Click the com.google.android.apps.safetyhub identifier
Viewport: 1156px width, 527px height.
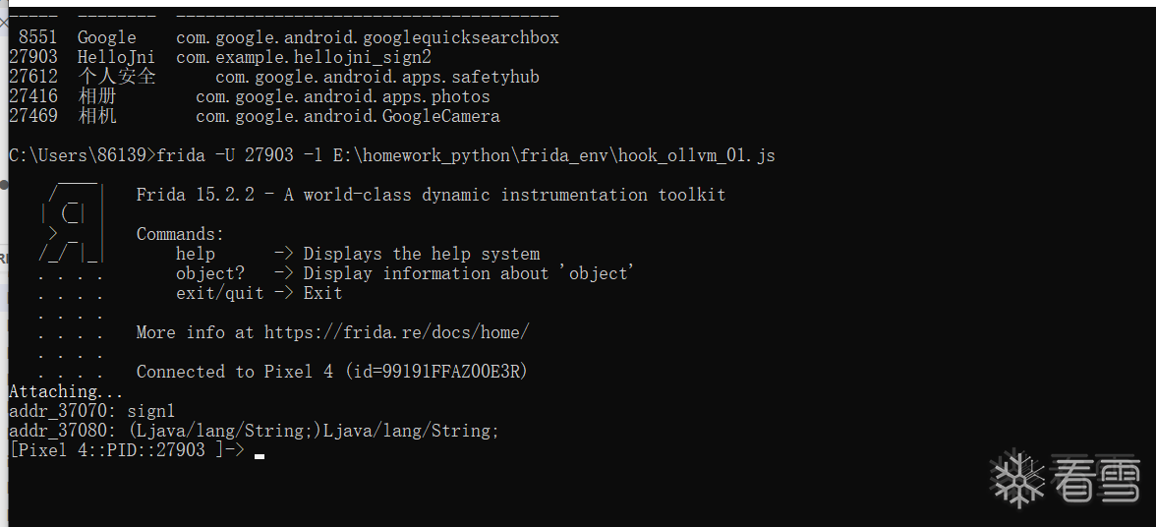point(377,78)
